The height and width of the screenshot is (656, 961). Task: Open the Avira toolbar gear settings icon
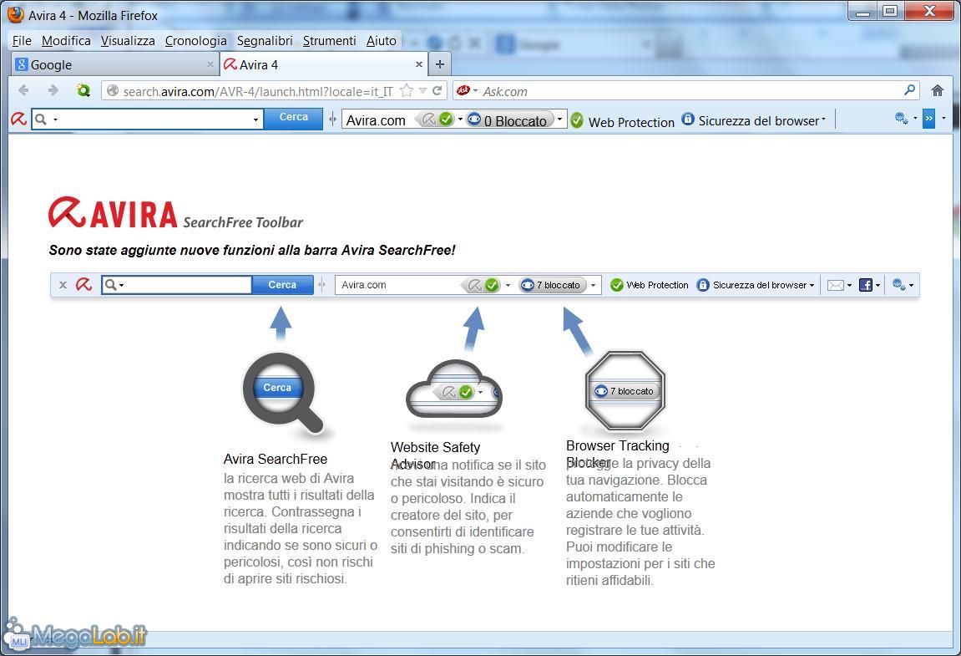(901, 119)
